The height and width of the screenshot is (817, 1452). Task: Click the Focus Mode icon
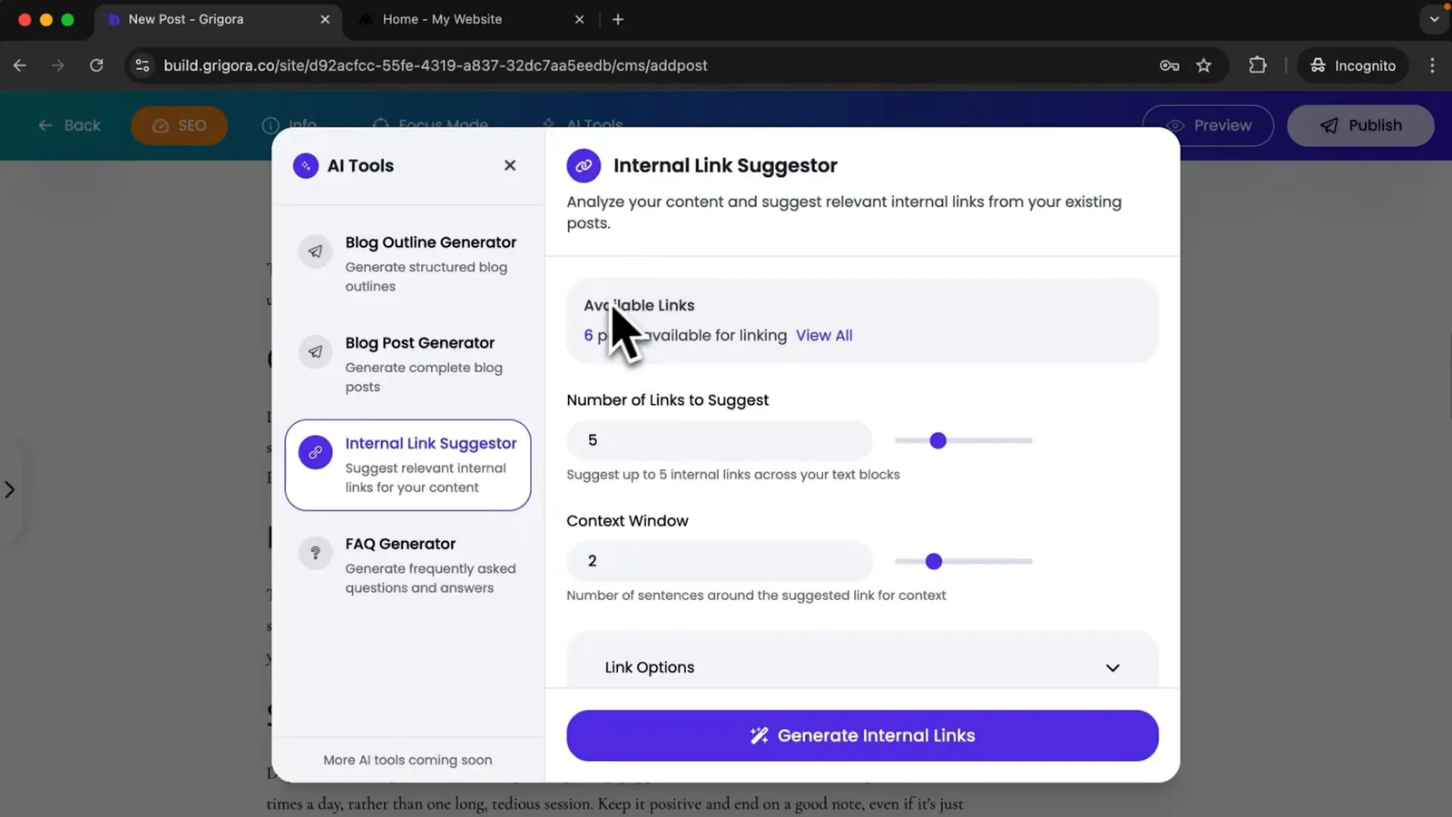tap(382, 125)
